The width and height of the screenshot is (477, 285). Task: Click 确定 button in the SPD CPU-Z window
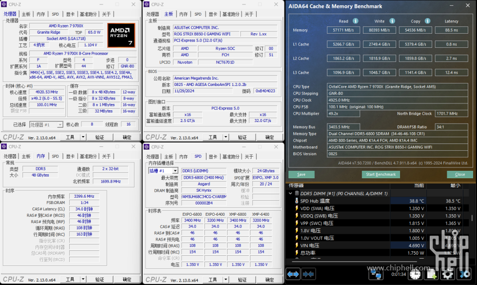tap(269, 280)
